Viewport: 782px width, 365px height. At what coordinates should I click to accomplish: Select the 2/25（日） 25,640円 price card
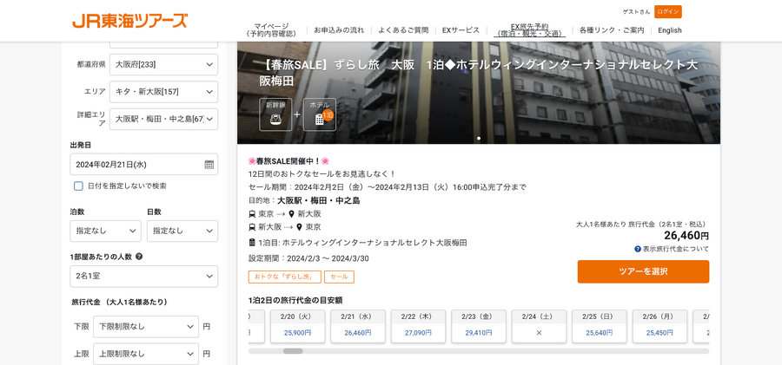(x=600, y=326)
